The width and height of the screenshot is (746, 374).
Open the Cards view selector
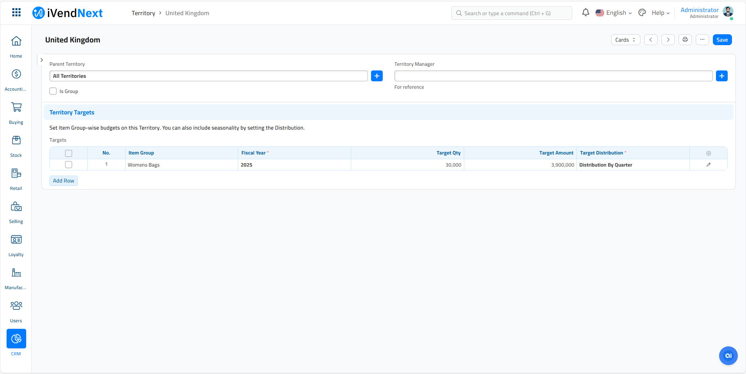[x=625, y=40]
